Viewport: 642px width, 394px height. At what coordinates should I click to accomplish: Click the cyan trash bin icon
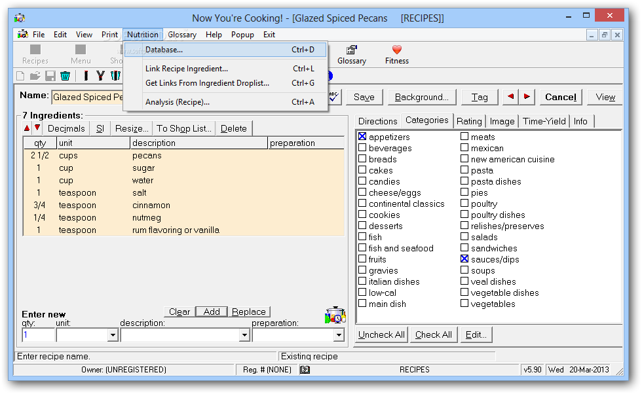click(65, 76)
